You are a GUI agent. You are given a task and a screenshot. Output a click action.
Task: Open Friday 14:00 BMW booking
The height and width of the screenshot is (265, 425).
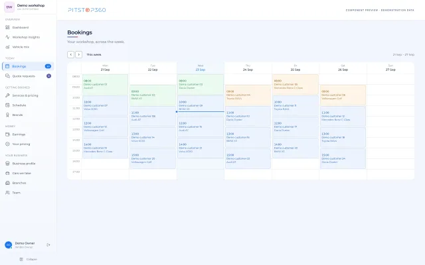(x=296, y=148)
